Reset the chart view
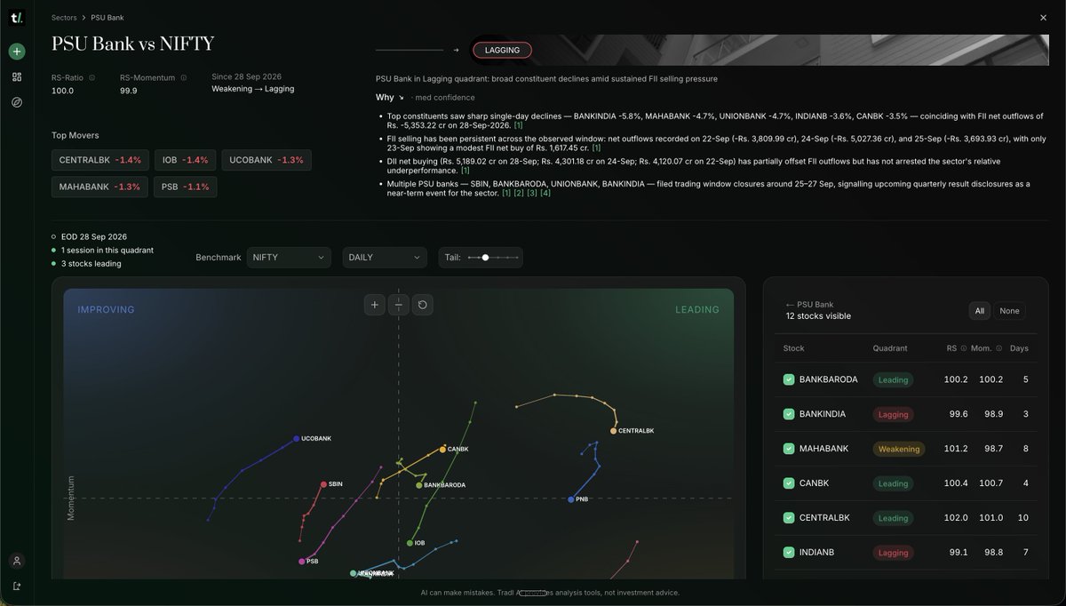Screen dimensions: 1066x606 (x=423, y=305)
